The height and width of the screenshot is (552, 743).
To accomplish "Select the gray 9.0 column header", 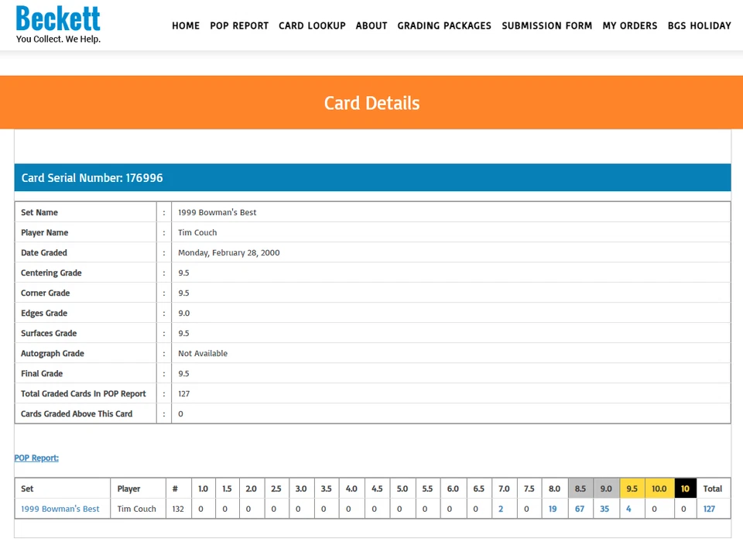I will 606,489.
